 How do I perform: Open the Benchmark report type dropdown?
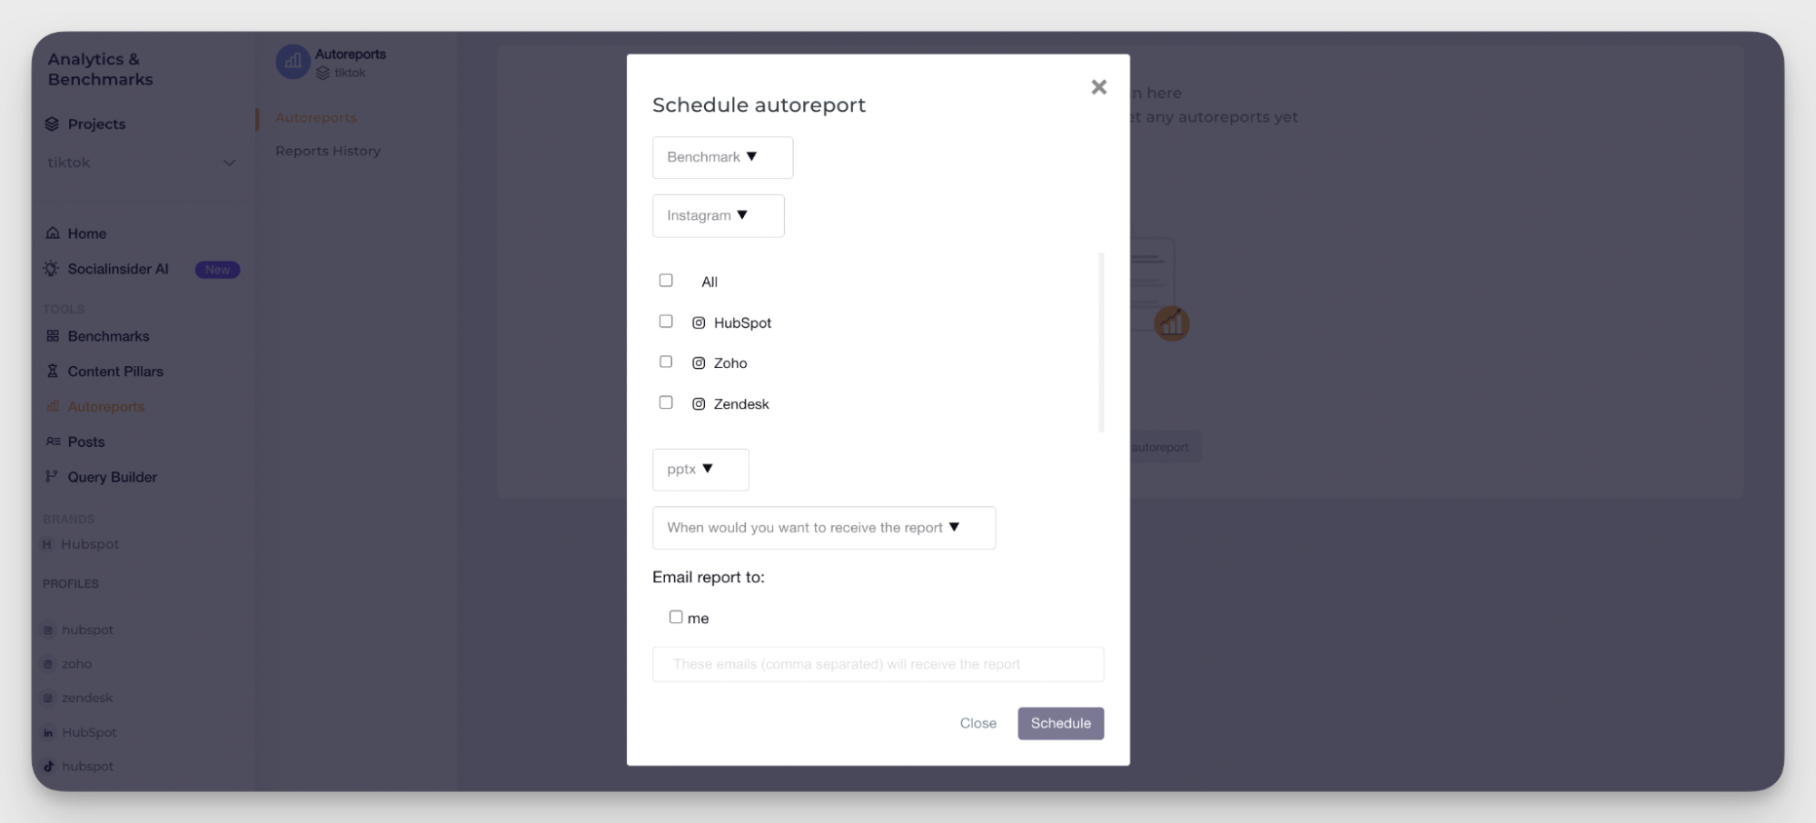click(x=722, y=157)
